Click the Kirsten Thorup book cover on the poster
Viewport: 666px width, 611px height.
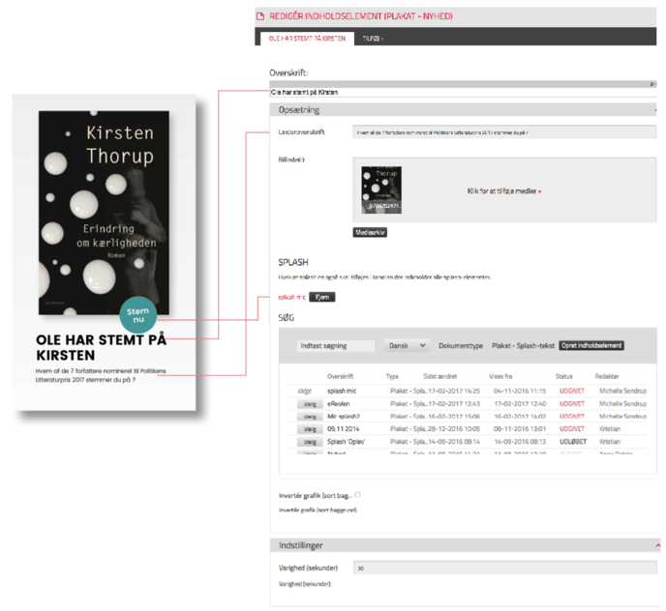[x=104, y=213]
